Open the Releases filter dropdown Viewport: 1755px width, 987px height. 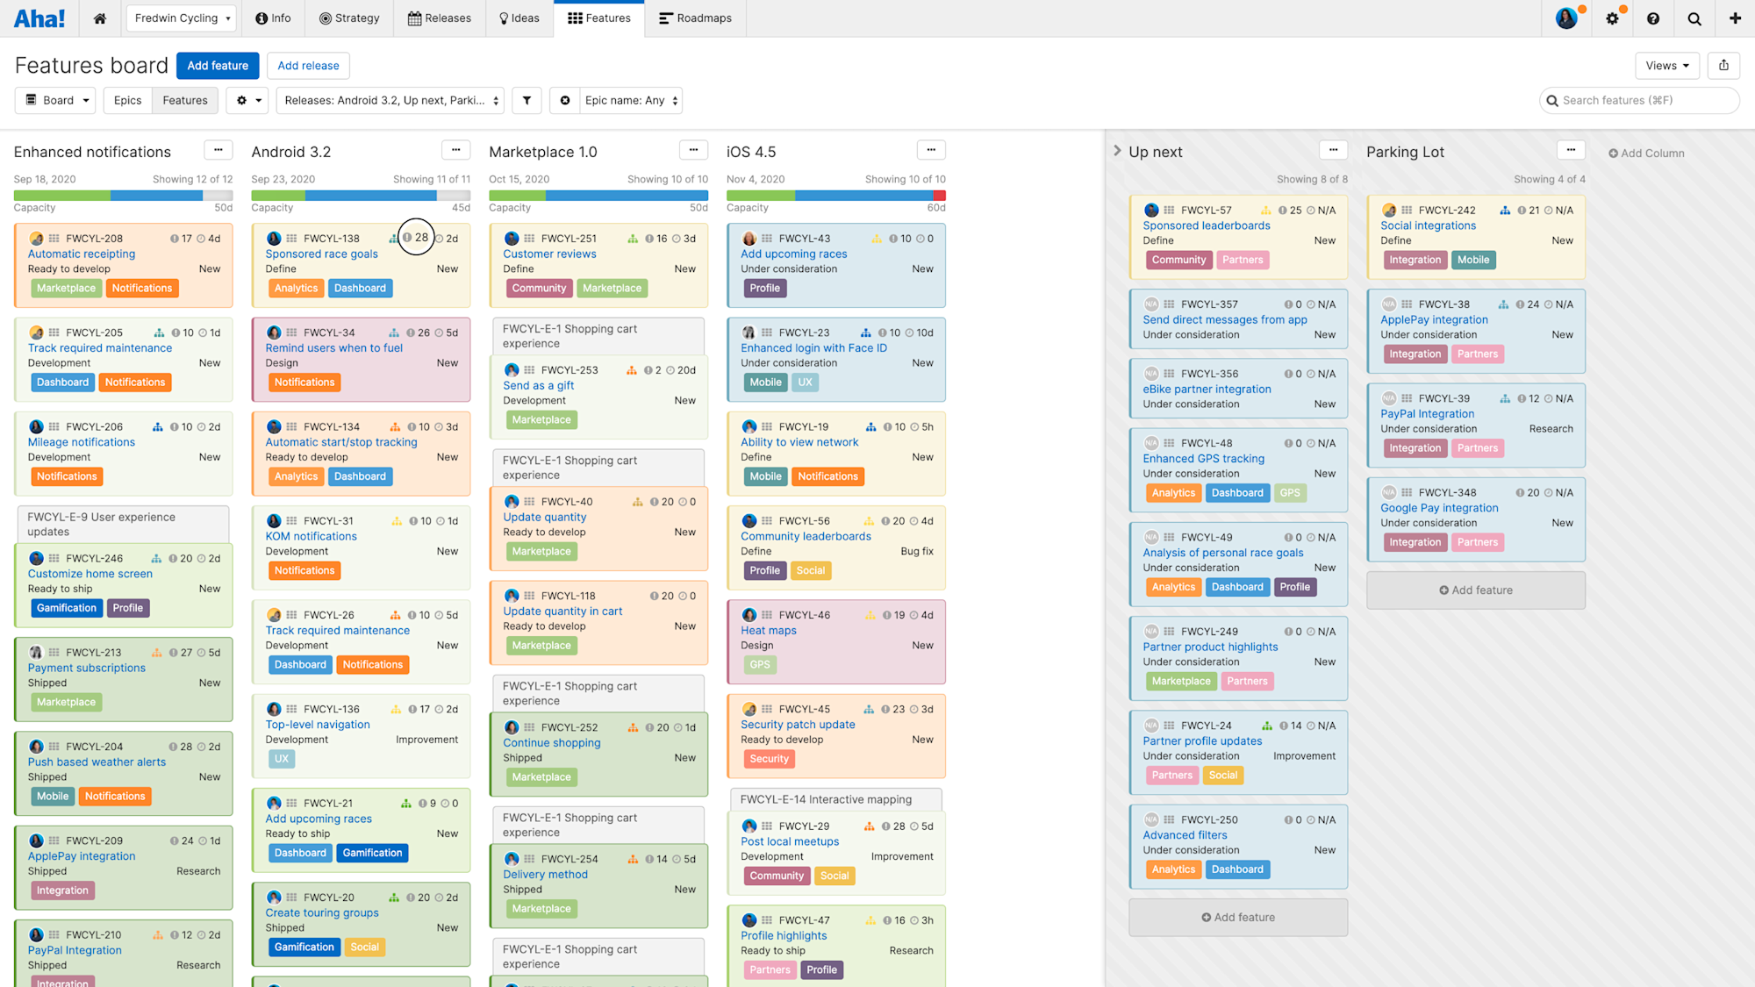(x=388, y=100)
